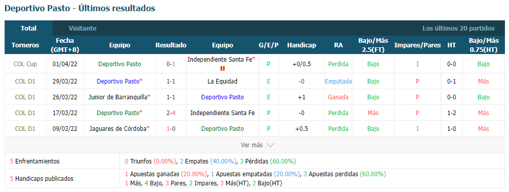Select the COL Cup tournament label
Viewport: 509px width, 192px height.
coord(26,64)
